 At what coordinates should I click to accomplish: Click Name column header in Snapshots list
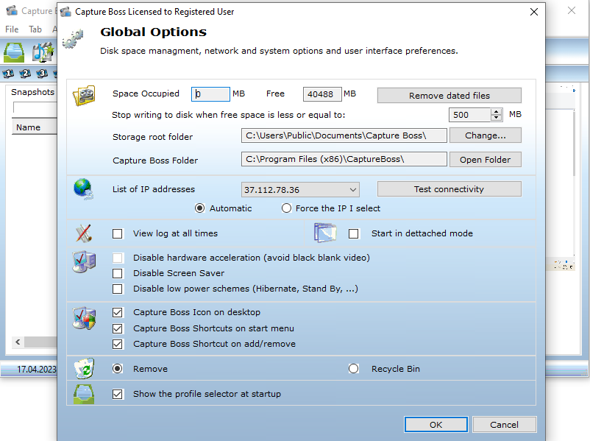click(35, 127)
